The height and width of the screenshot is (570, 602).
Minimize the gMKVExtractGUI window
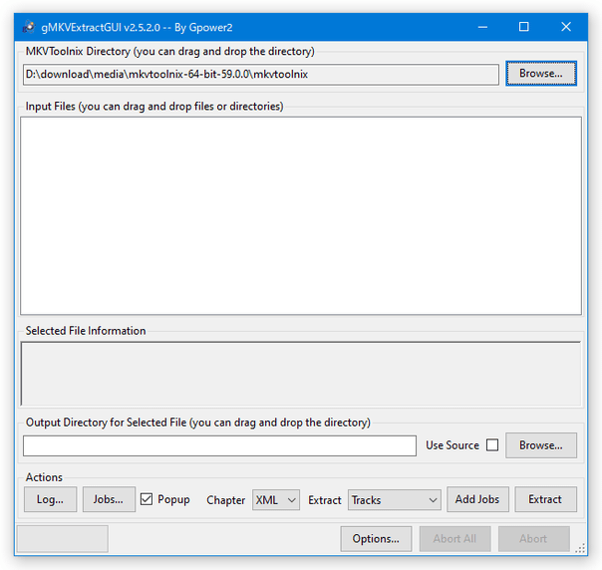[482, 27]
